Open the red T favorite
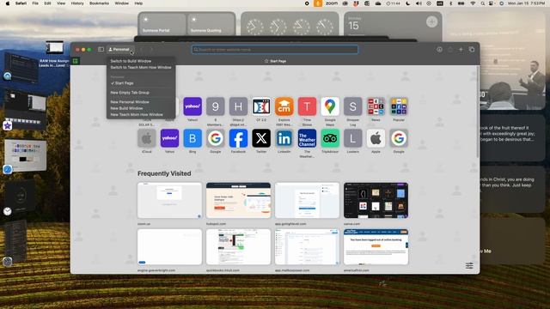Image resolution: width=550 pixels, height=309 pixels. click(x=307, y=106)
